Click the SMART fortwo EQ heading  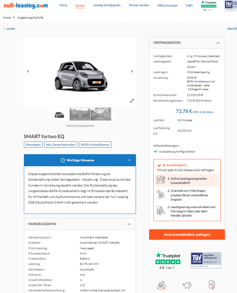pos(44,137)
